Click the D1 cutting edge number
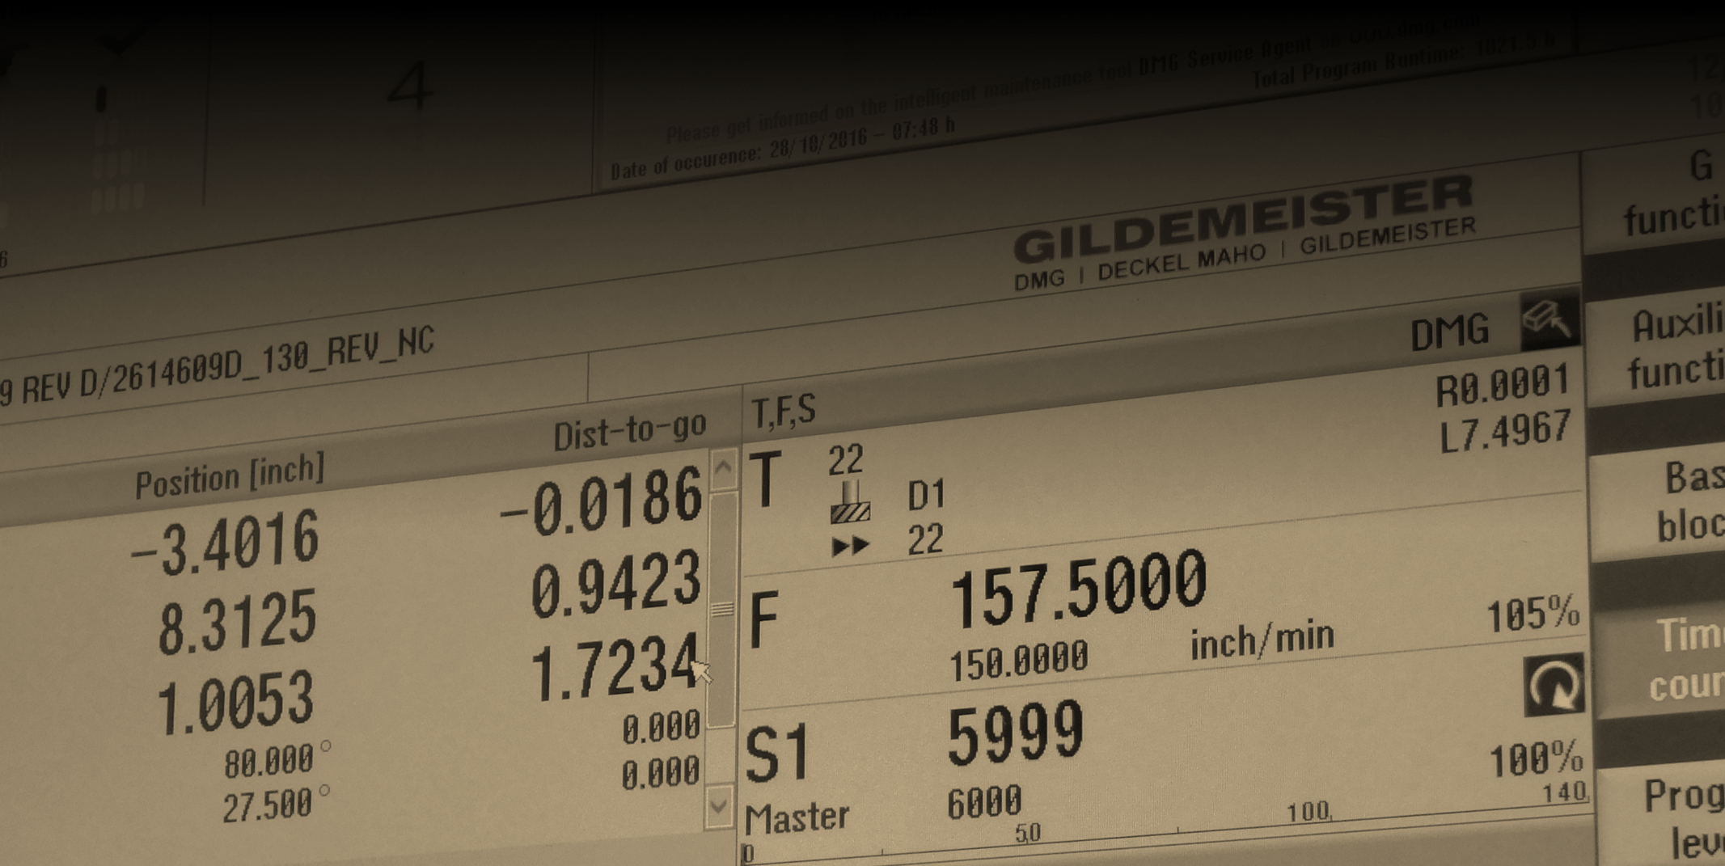This screenshot has width=1725, height=866. click(x=926, y=496)
